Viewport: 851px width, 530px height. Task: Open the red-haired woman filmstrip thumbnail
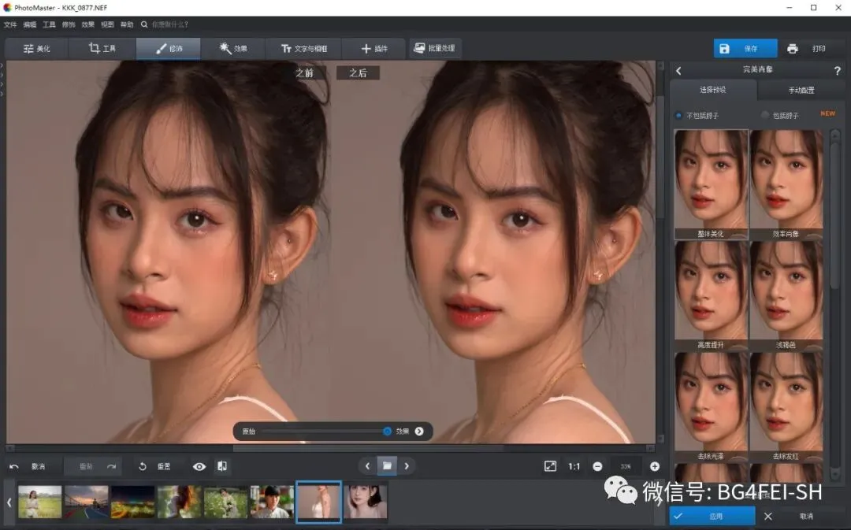pos(179,502)
